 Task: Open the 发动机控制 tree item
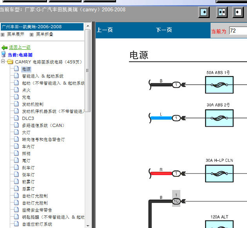[33, 104]
